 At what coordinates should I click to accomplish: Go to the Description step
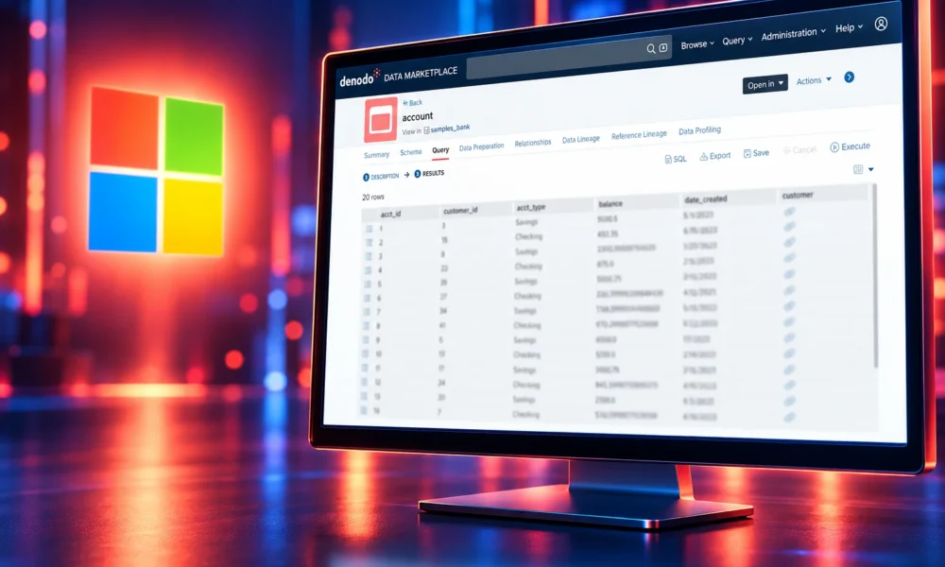[381, 177]
